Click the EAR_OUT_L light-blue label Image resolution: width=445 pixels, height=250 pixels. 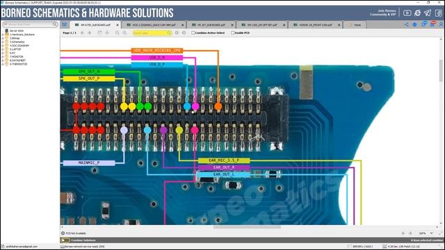pos(224,174)
